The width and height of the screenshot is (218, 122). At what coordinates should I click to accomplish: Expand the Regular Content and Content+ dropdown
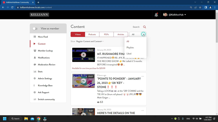pyautogui.click(x=90, y=41)
